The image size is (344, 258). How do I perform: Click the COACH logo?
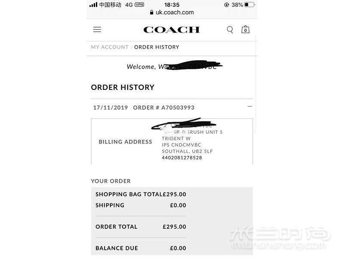tap(172, 30)
